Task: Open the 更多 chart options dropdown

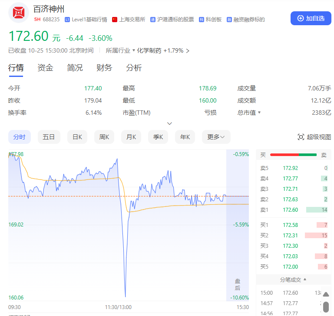Action: pyautogui.click(x=216, y=137)
